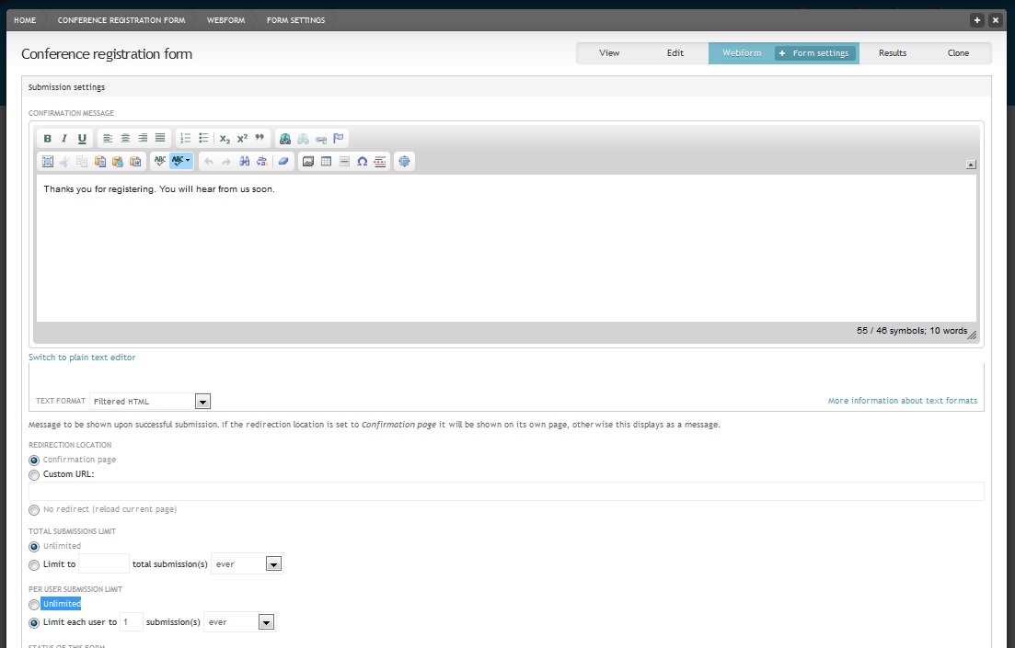
Task: Toggle bold formatting in the editor
Action: (47, 139)
